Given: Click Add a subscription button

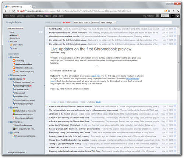Looking at the screenshot, I should [15, 28].
